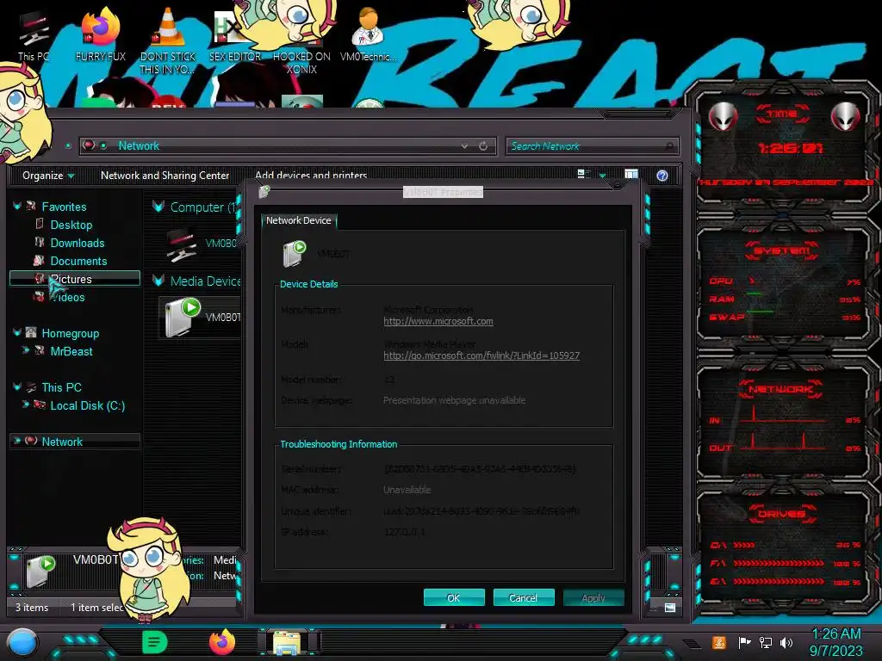
Task: Click the OK button
Action: 454,597
